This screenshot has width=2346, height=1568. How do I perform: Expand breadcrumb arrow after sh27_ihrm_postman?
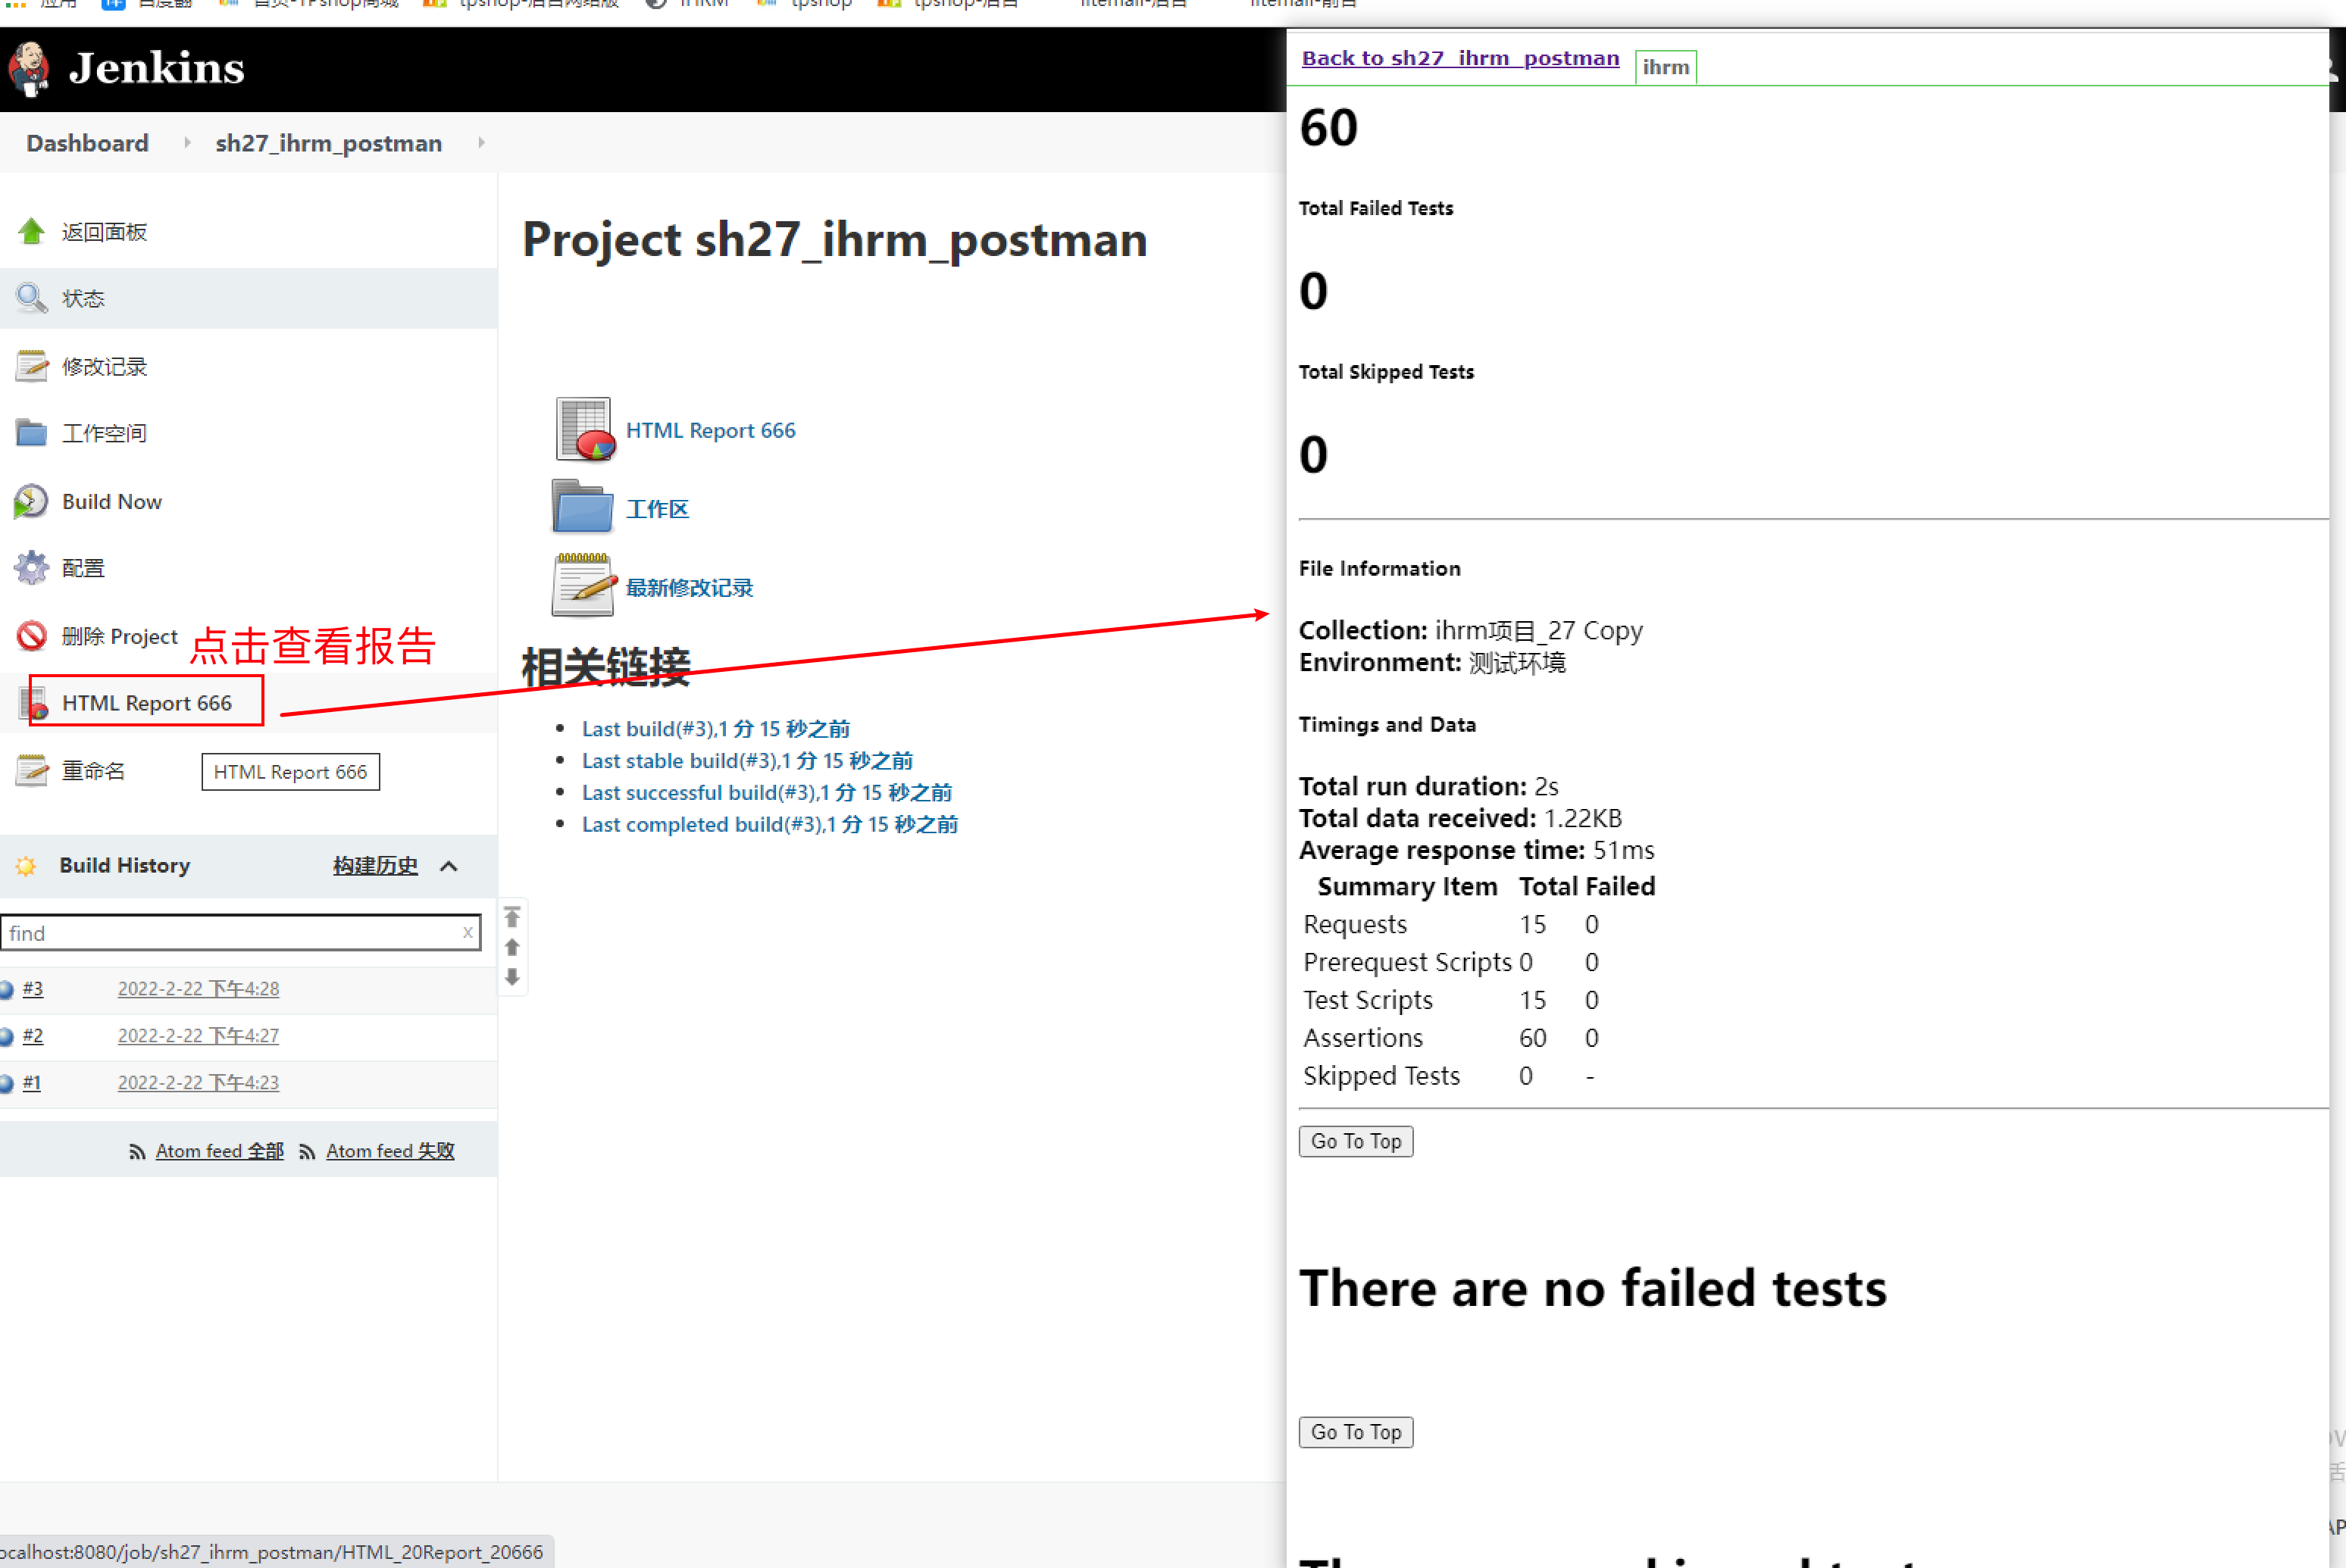click(481, 143)
